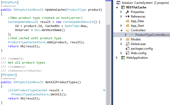Select the App_Start folder label
The image size is (170, 105).
[x=137, y=26]
